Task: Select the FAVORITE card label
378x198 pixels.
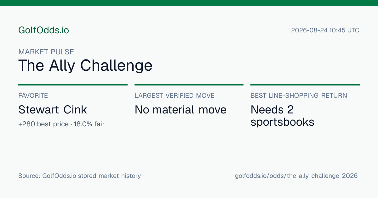Action: pos(33,96)
